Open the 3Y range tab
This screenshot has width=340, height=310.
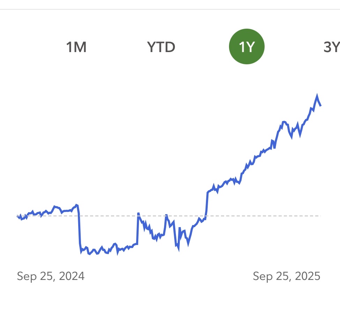point(332,47)
